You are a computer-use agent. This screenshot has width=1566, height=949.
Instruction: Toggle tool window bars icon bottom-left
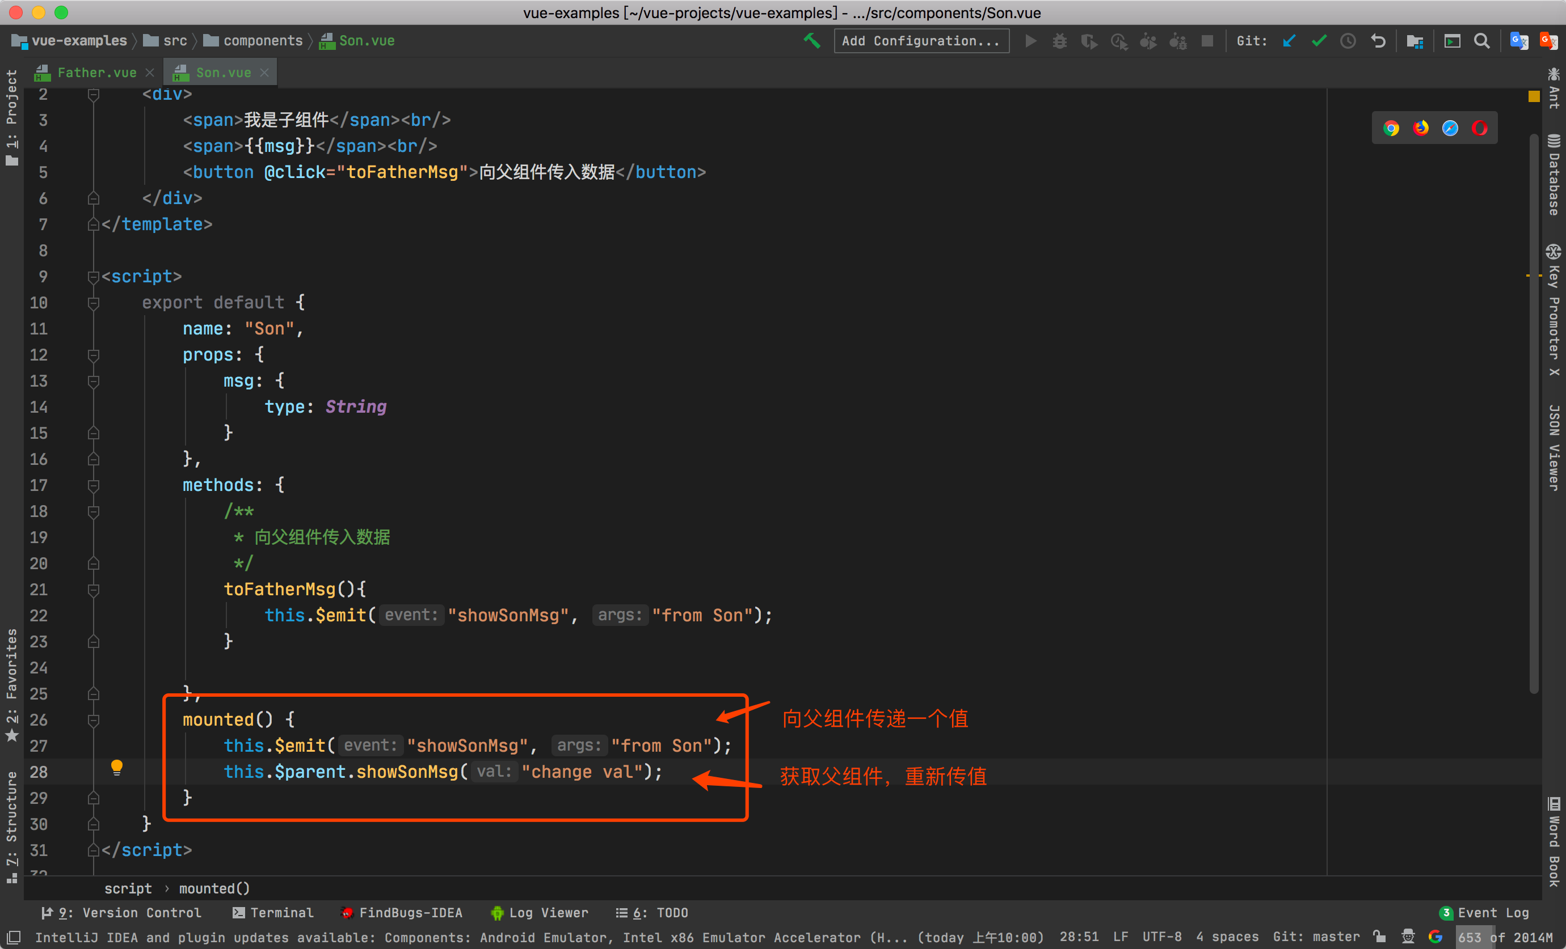(14, 937)
